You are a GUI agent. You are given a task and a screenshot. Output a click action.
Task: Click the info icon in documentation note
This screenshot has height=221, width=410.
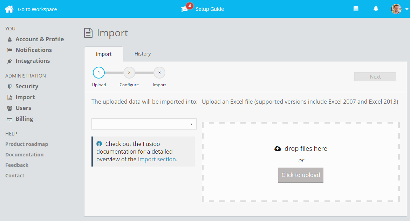point(99,143)
